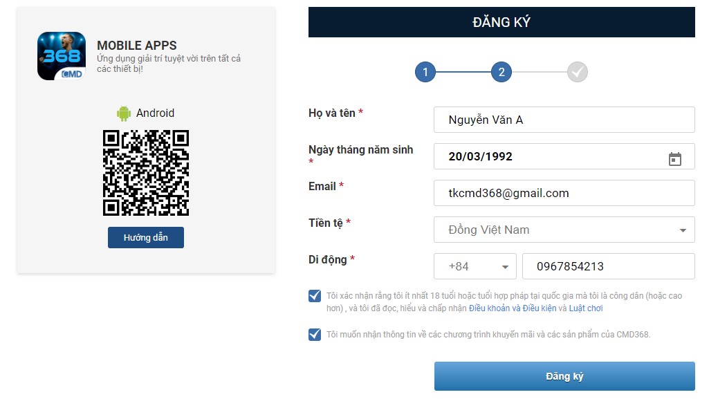Click the green Android robot icon
The height and width of the screenshot is (399, 709).
click(x=124, y=113)
